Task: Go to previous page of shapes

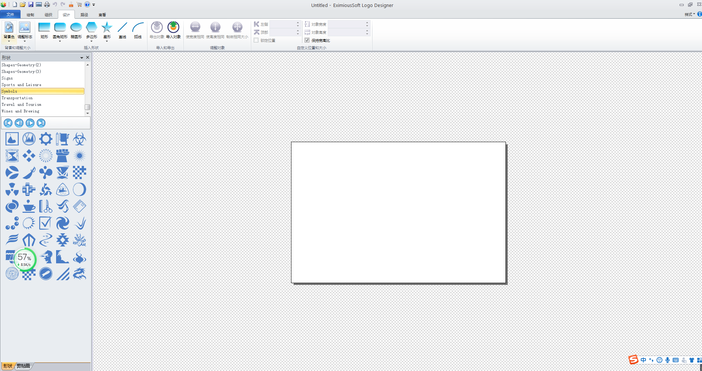Action: pyautogui.click(x=19, y=123)
